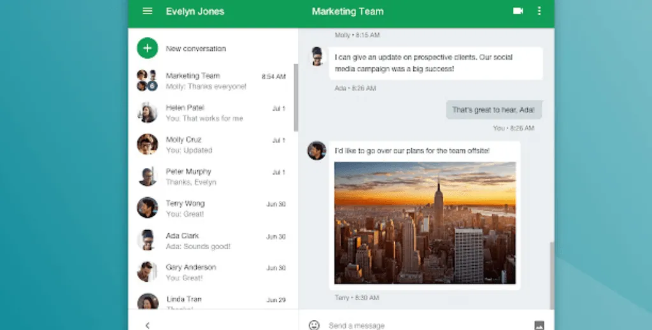This screenshot has width=652, height=330.
Task: Click the conversation list scrollbar
Action: click(296, 98)
